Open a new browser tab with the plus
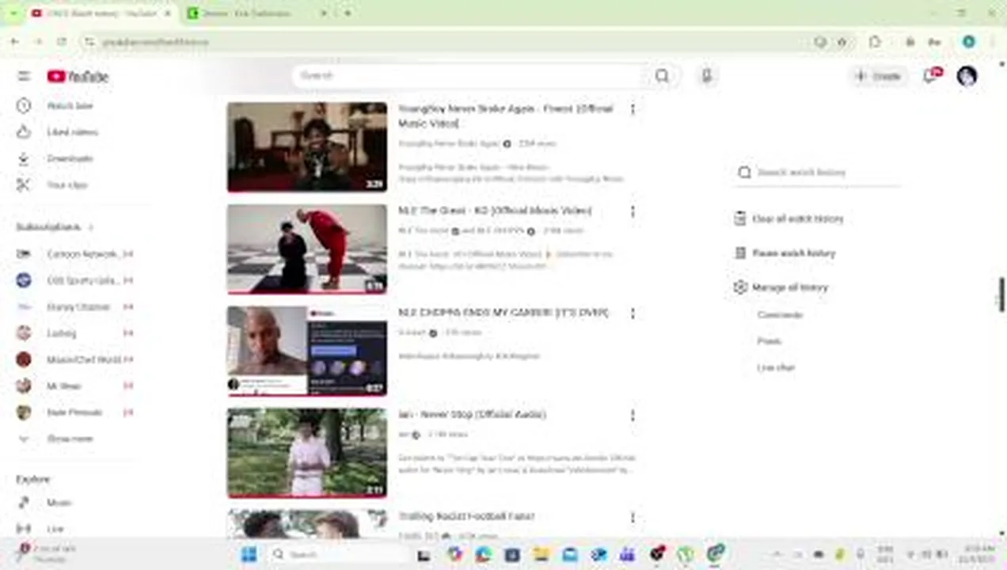Screen dimensions: 1007x570 (348, 13)
